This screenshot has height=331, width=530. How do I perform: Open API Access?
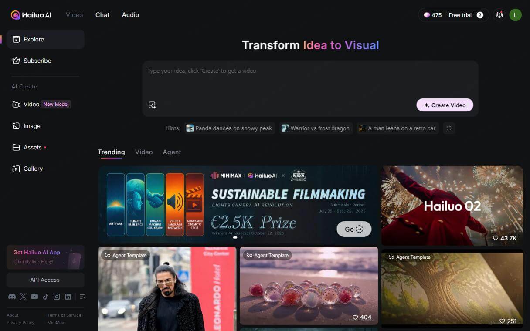(x=45, y=280)
